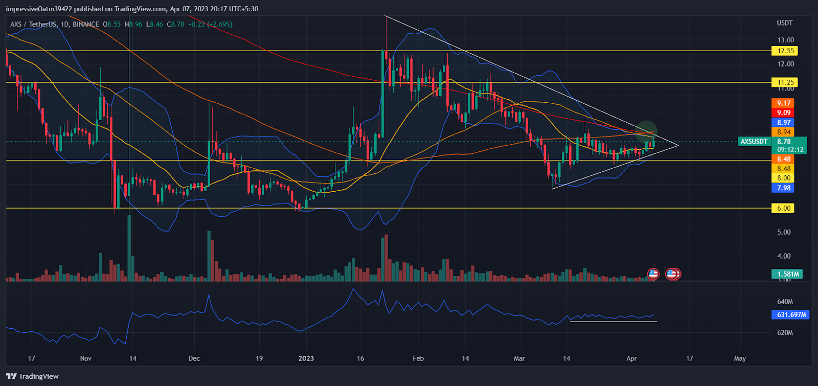Click the 09:12:12 candle countdown timer

point(790,150)
